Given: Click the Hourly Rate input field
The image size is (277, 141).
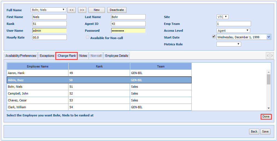Looking at the screenshot, I should click(50, 37).
